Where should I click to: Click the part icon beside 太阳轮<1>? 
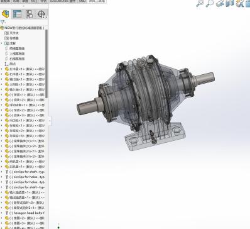(x=7, y=84)
